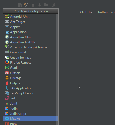Select Compound configuration
The width and height of the screenshot is (115, 125).
point(29,52)
